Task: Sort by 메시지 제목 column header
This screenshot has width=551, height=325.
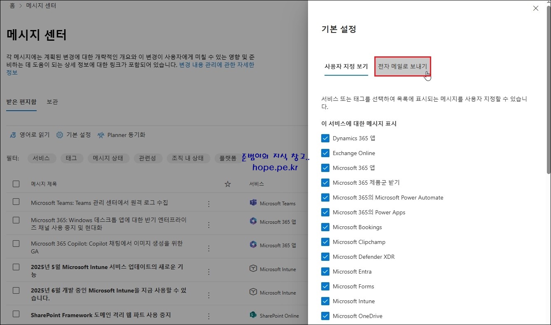Action: tap(44, 184)
